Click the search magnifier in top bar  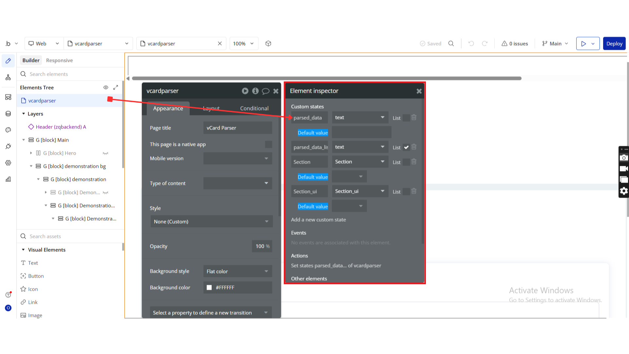(451, 44)
